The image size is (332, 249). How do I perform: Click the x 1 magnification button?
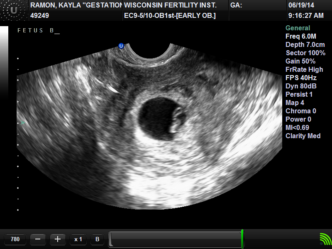78,239
